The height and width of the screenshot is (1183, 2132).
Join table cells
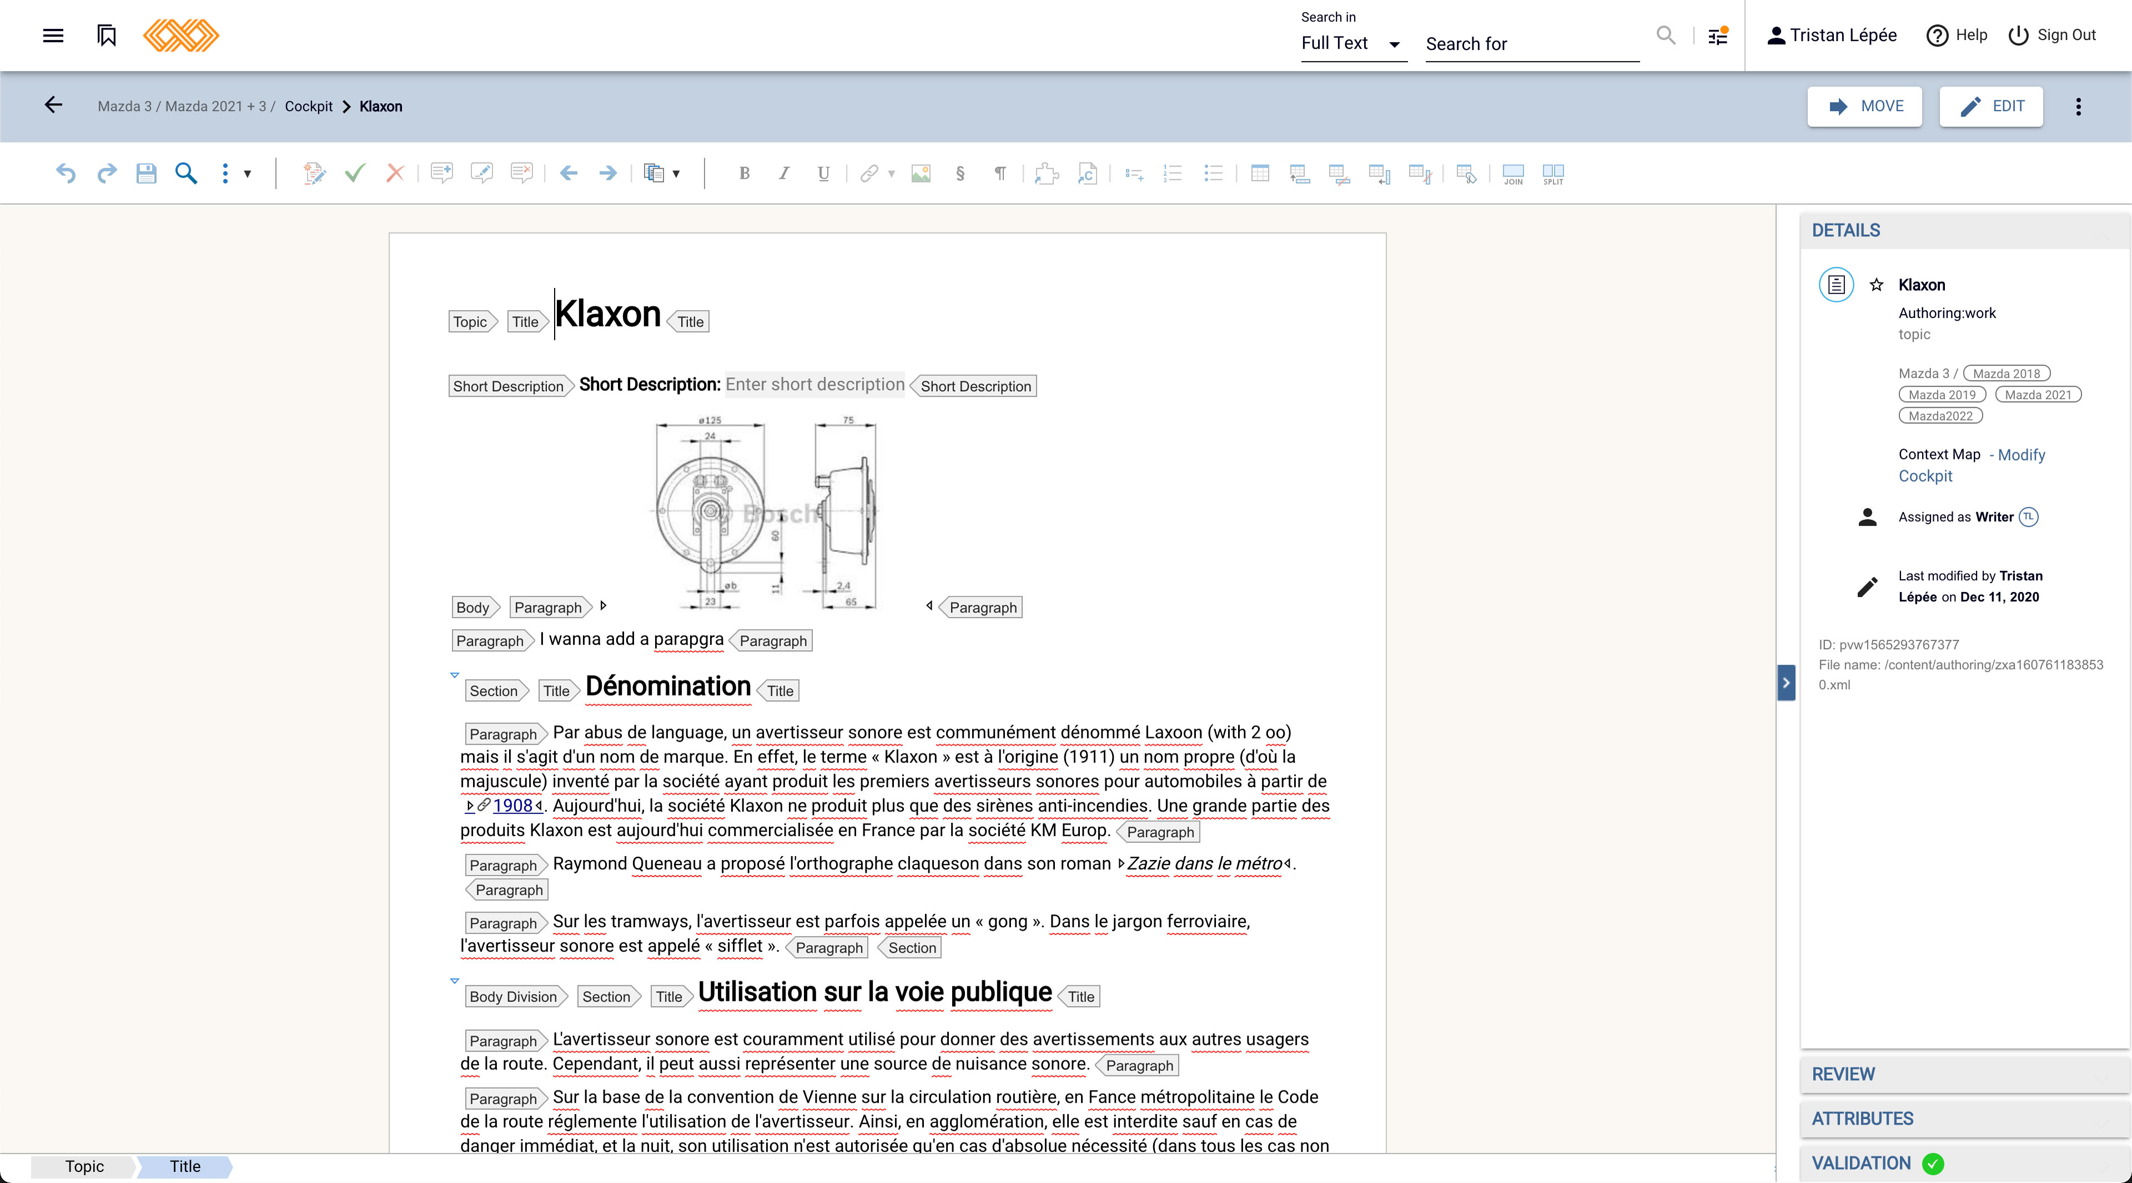pyautogui.click(x=1513, y=173)
